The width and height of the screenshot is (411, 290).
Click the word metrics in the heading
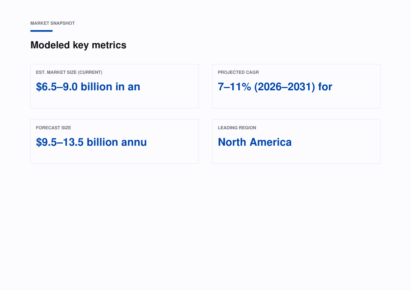109,45
